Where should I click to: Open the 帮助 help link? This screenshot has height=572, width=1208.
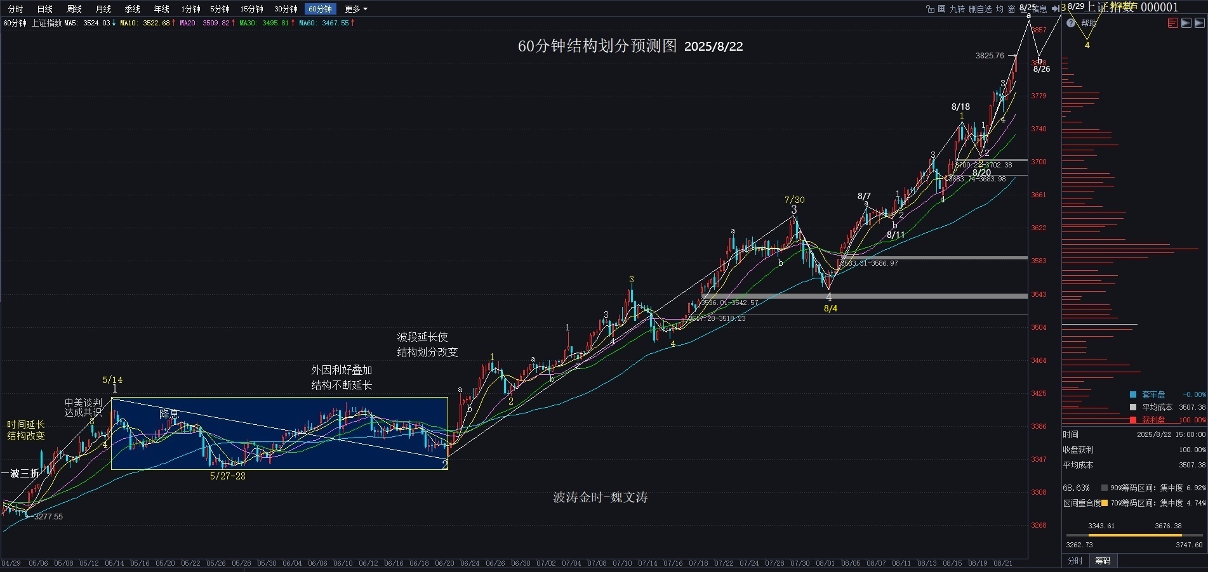coord(1089,23)
